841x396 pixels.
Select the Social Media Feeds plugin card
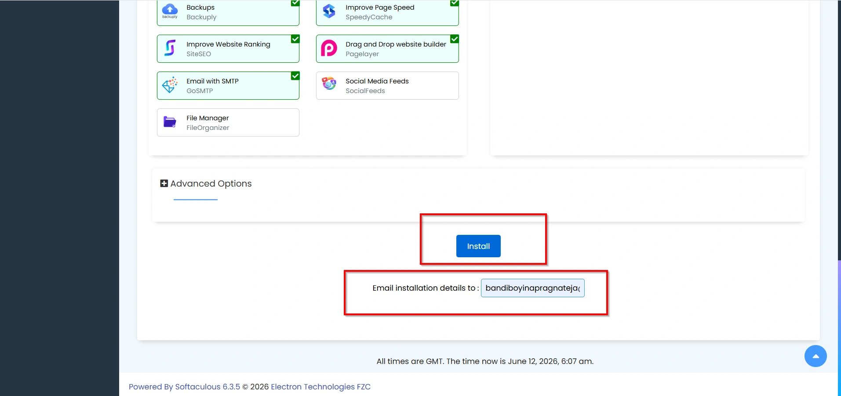tap(387, 86)
